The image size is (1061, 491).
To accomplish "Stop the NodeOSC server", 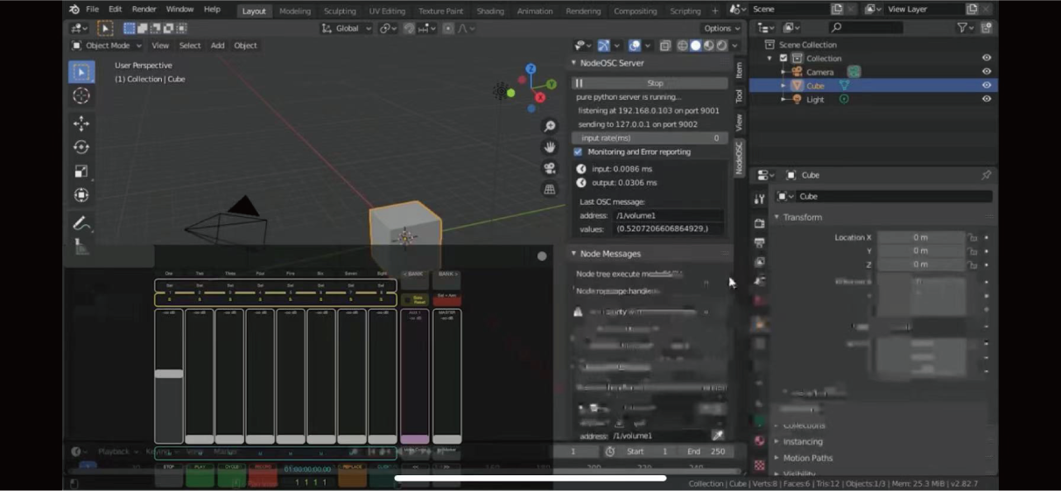I will (650, 83).
